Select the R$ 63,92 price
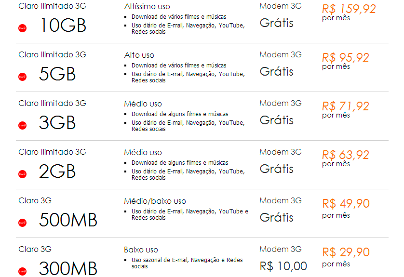The width and height of the screenshot is (404, 277). (x=345, y=155)
